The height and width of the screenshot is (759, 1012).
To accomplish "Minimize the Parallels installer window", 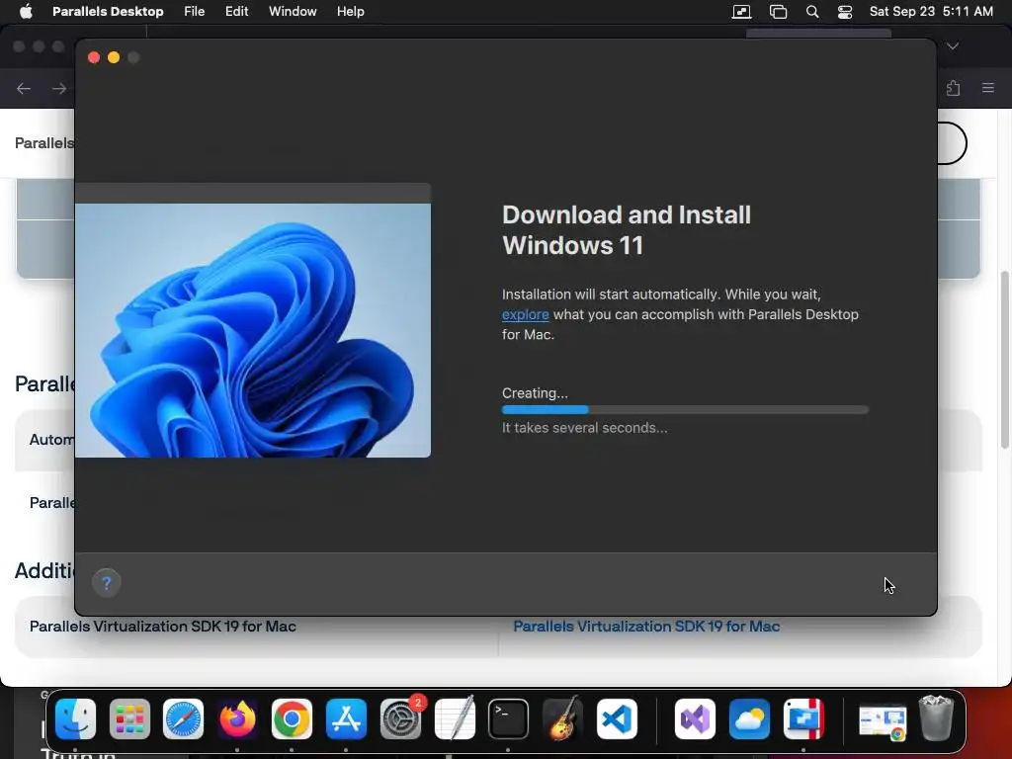I will pyautogui.click(x=114, y=57).
